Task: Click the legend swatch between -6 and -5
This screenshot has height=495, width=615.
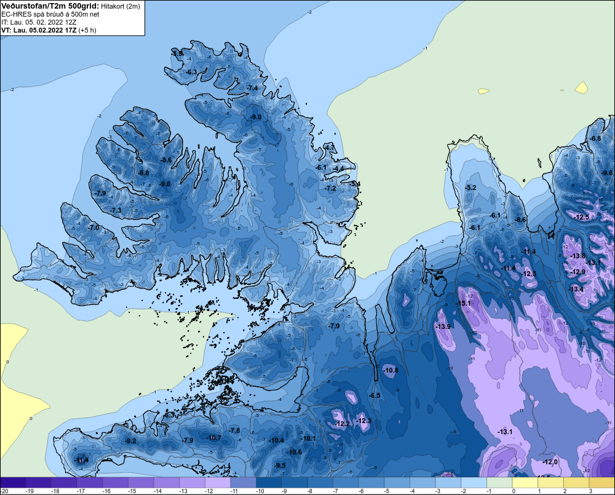Action: [x=371, y=483]
